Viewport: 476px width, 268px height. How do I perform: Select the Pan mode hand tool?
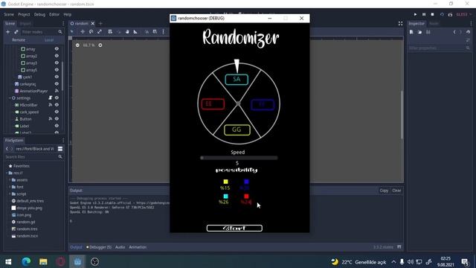click(x=127, y=31)
